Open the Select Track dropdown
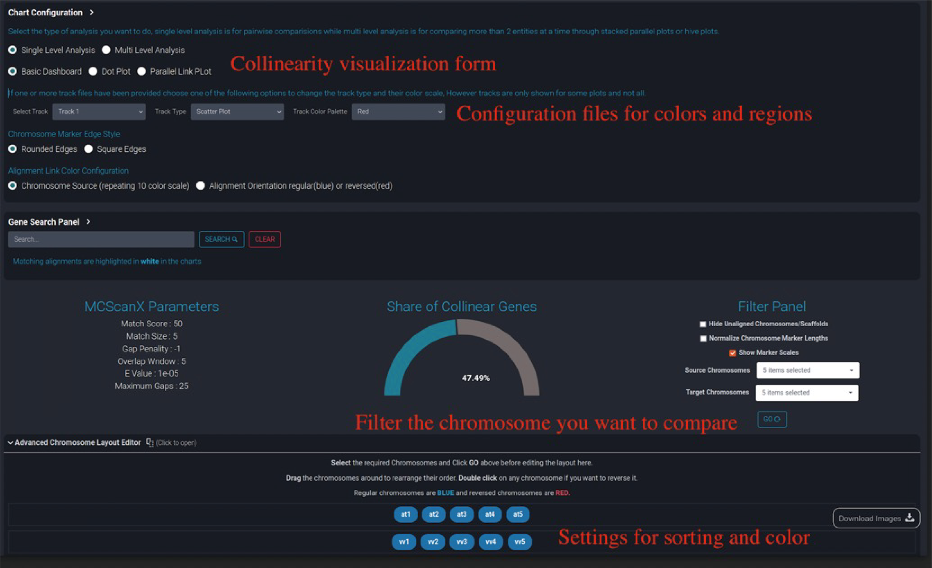932x568 pixels. 99,112
